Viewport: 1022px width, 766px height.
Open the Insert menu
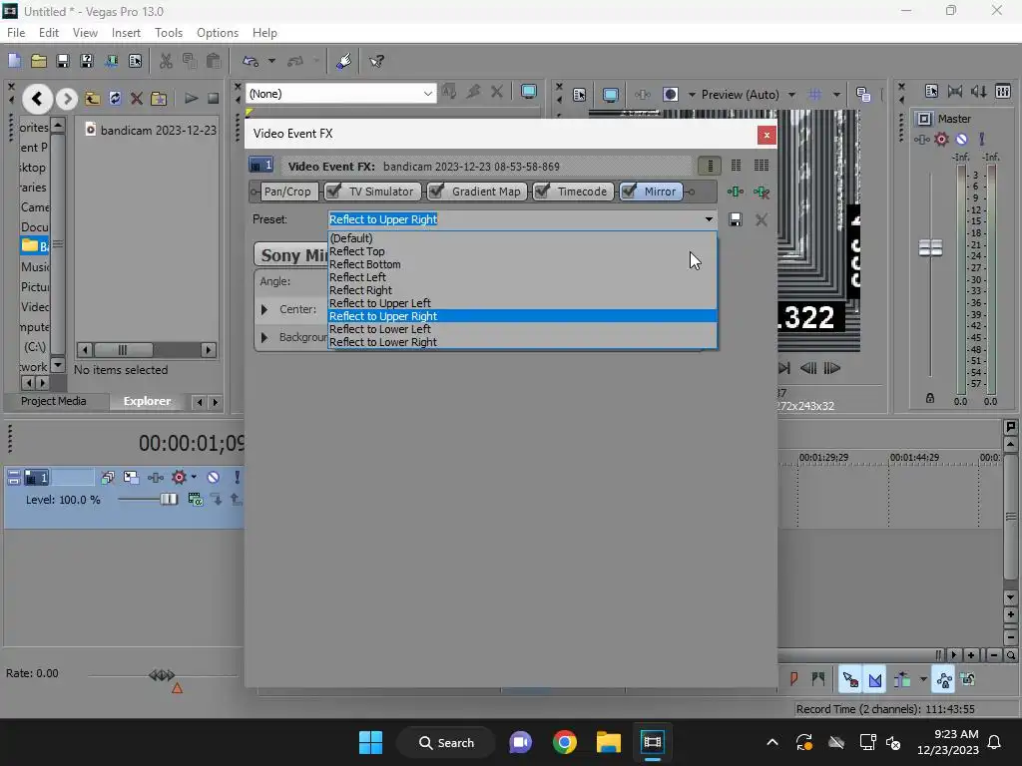coord(126,33)
